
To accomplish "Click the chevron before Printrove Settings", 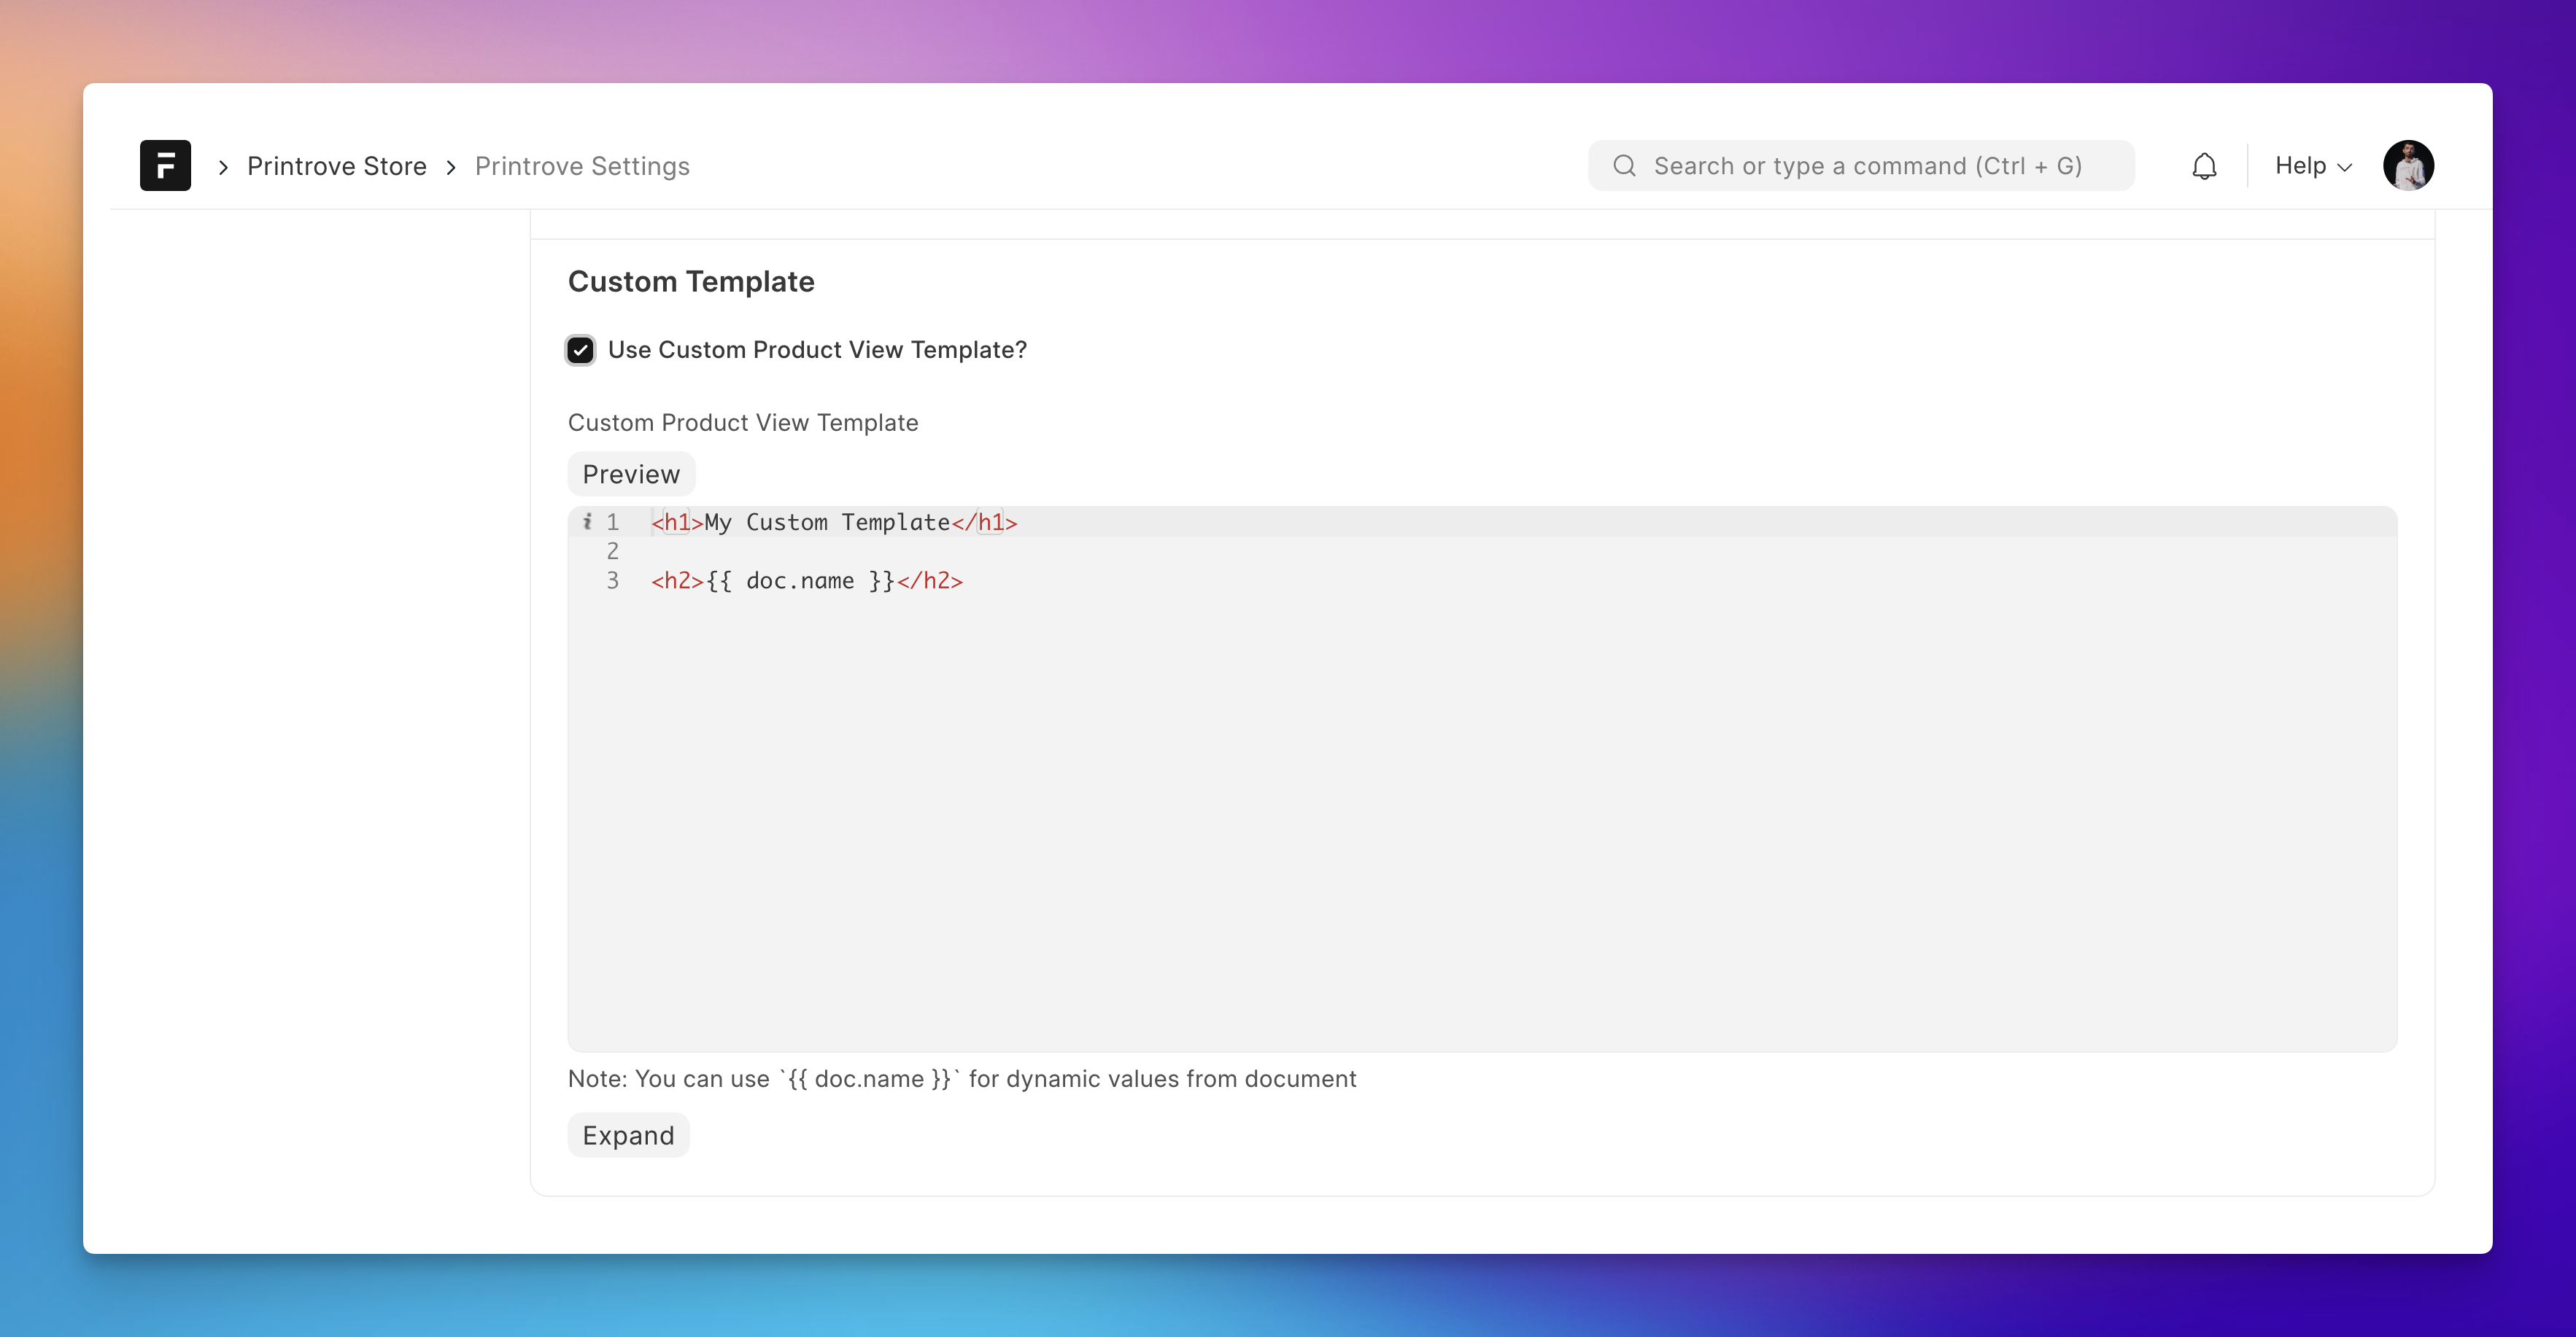I will [451, 167].
